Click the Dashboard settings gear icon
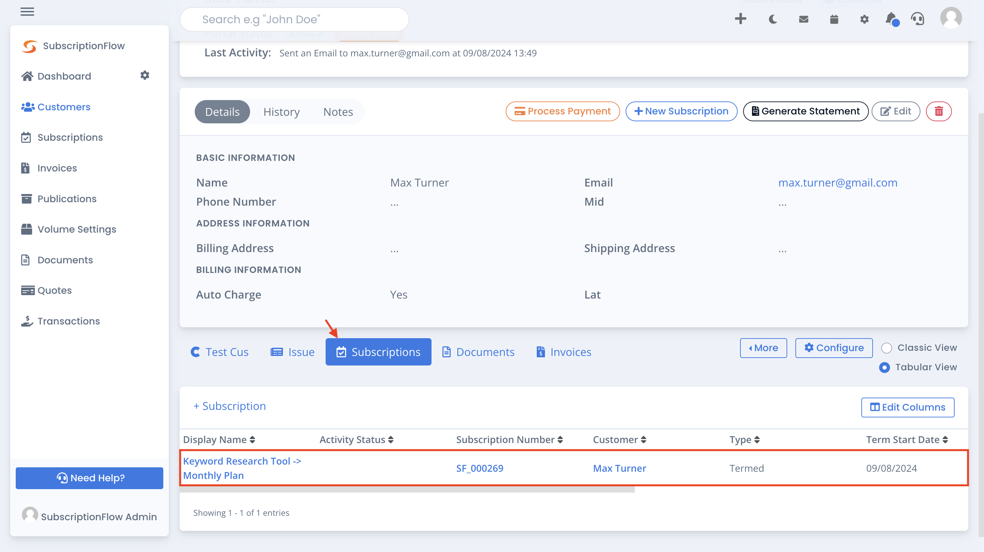The width and height of the screenshot is (984, 552). click(145, 75)
